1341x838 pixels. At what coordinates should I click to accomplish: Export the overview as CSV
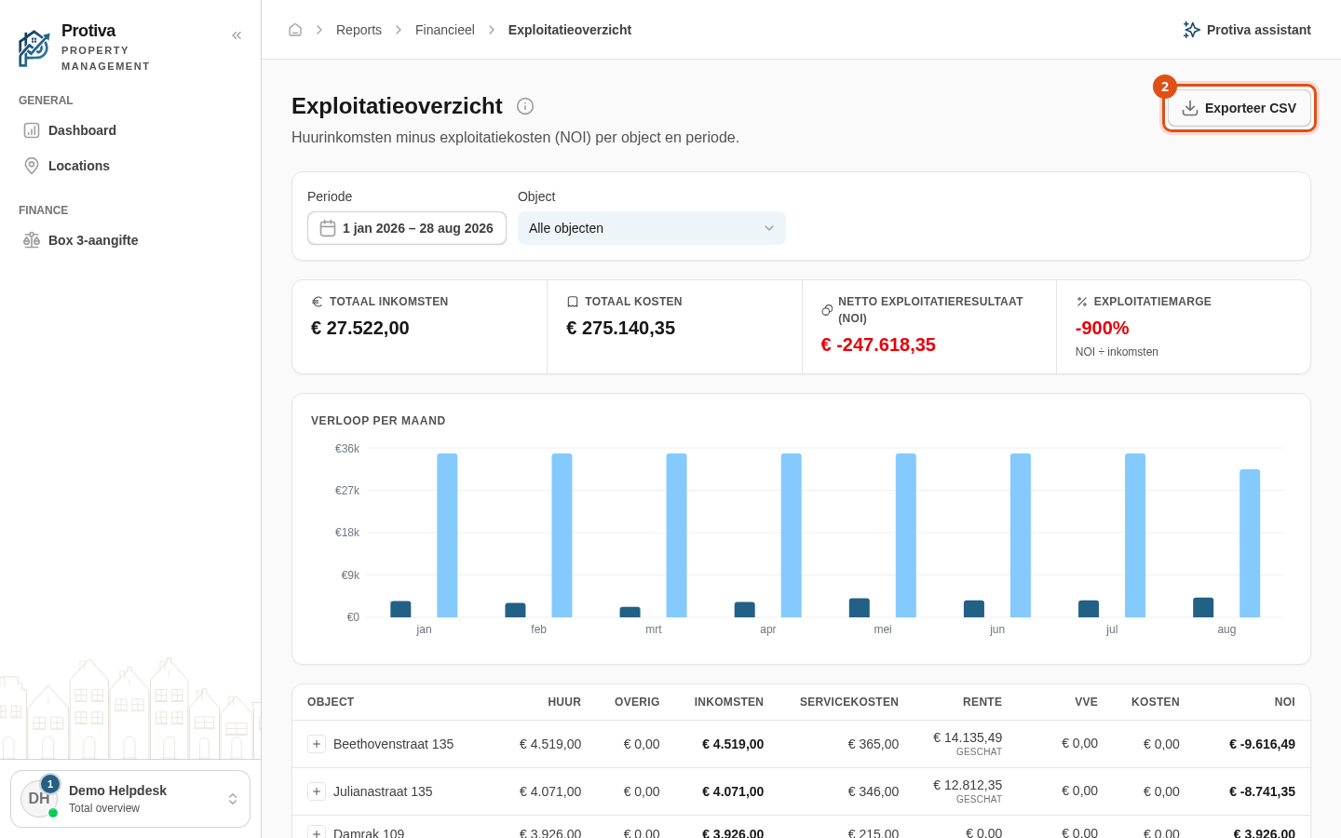[1239, 108]
